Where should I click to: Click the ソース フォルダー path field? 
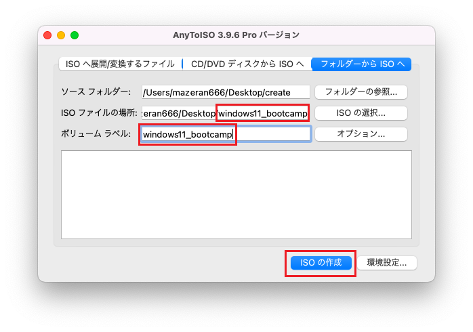coord(226,92)
